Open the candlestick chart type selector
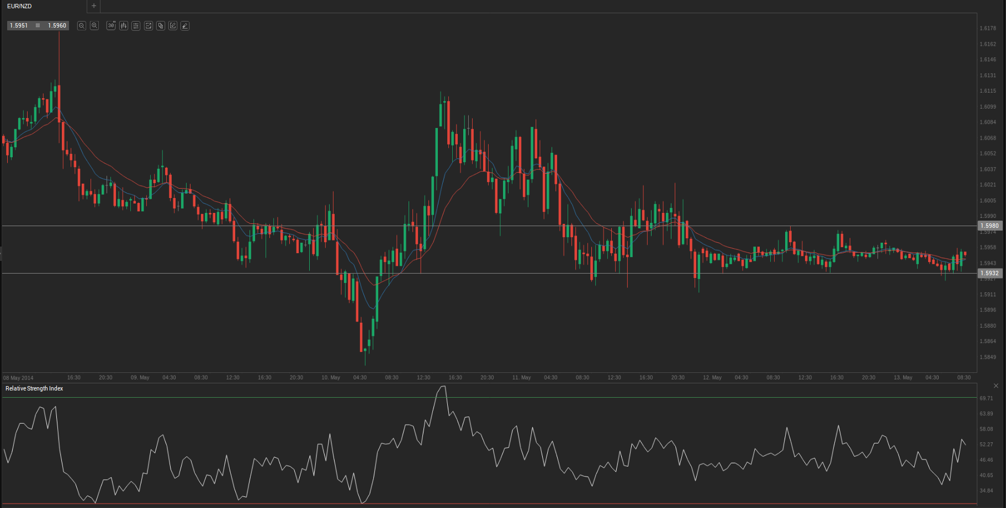 (x=124, y=26)
